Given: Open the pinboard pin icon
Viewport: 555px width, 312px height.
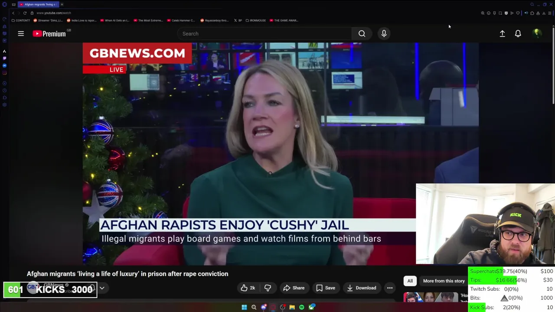Looking at the screenshot, I should 494,13.
